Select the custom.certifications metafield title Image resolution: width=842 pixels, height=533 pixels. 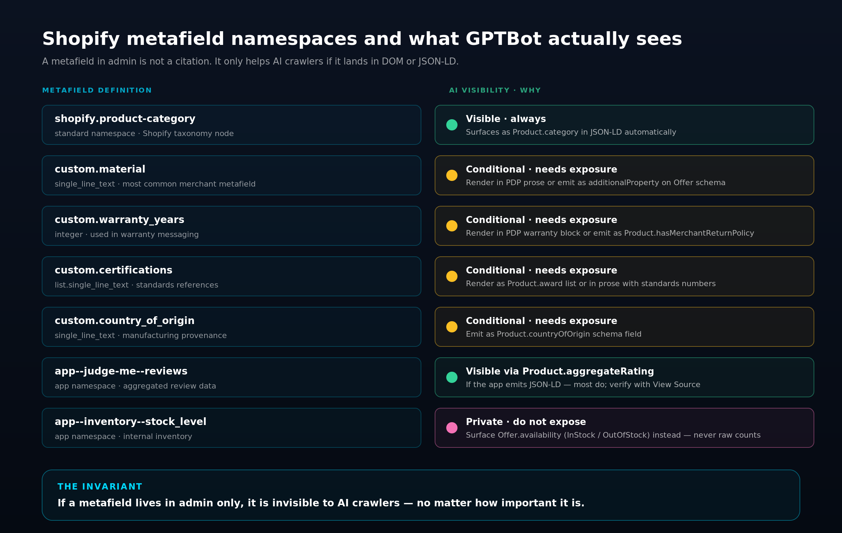coord(113,270)
